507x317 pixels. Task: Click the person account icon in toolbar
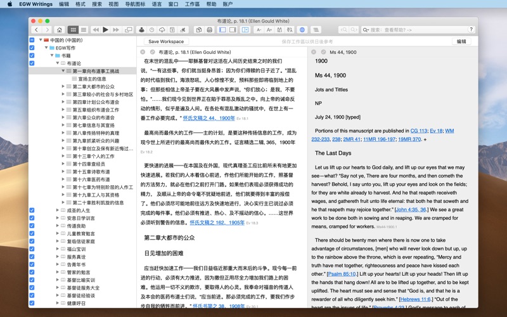pos(141,30)
